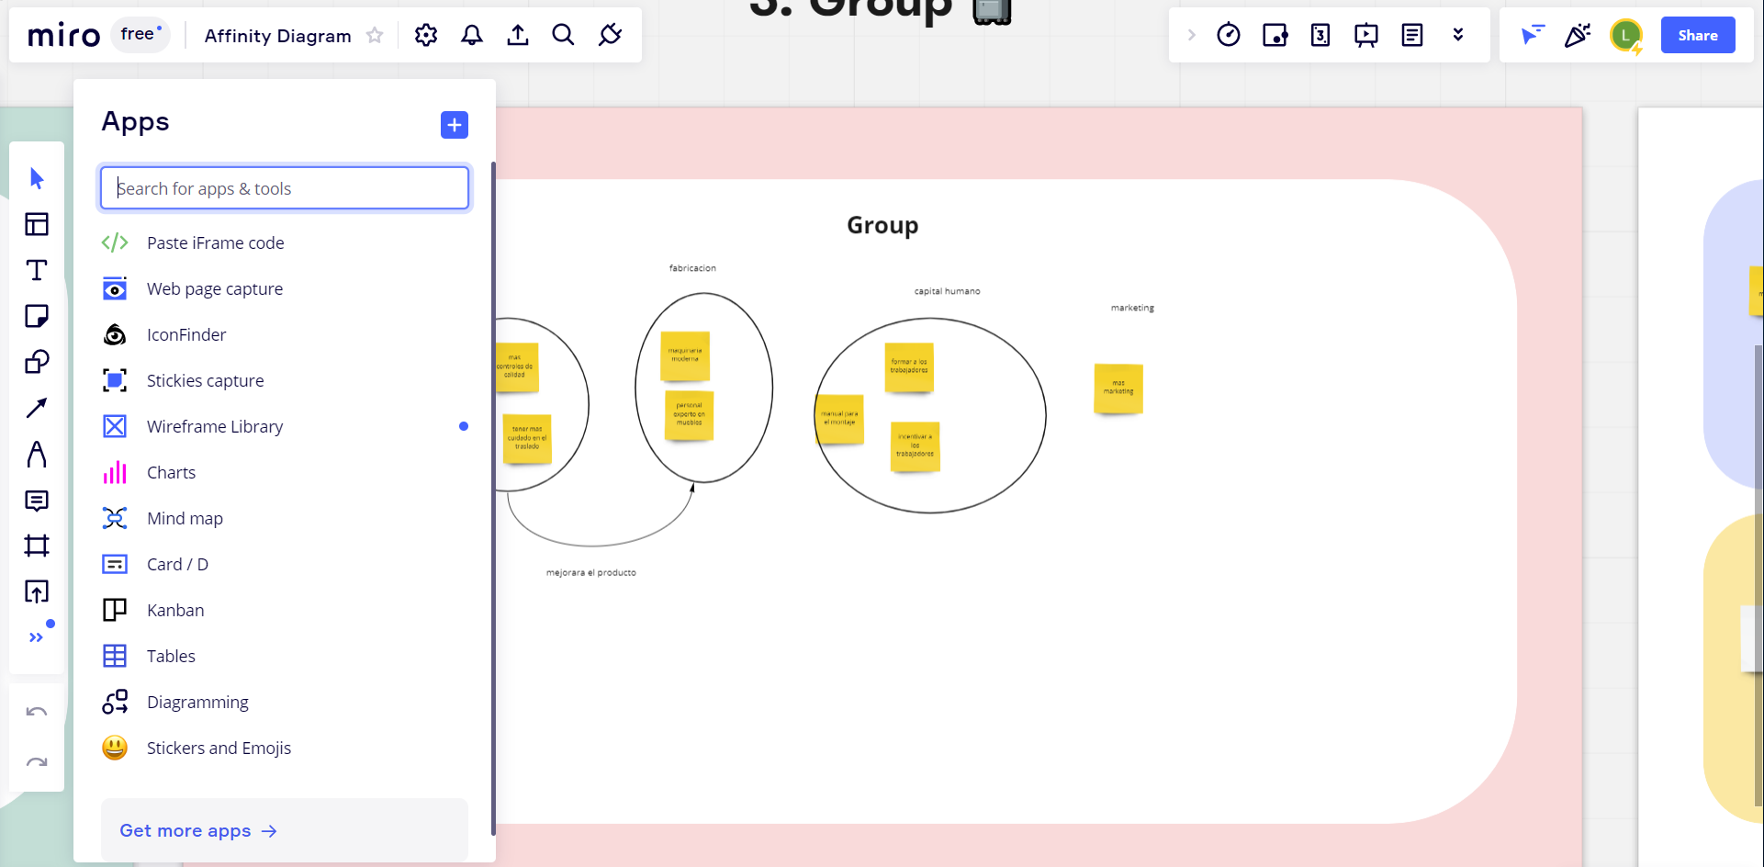Expand more collaboration tools double chevron

click(1458, 35)
